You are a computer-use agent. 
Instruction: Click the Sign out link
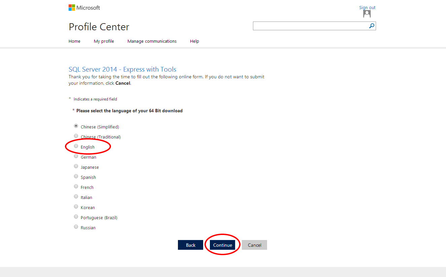(x=367, y=7)
